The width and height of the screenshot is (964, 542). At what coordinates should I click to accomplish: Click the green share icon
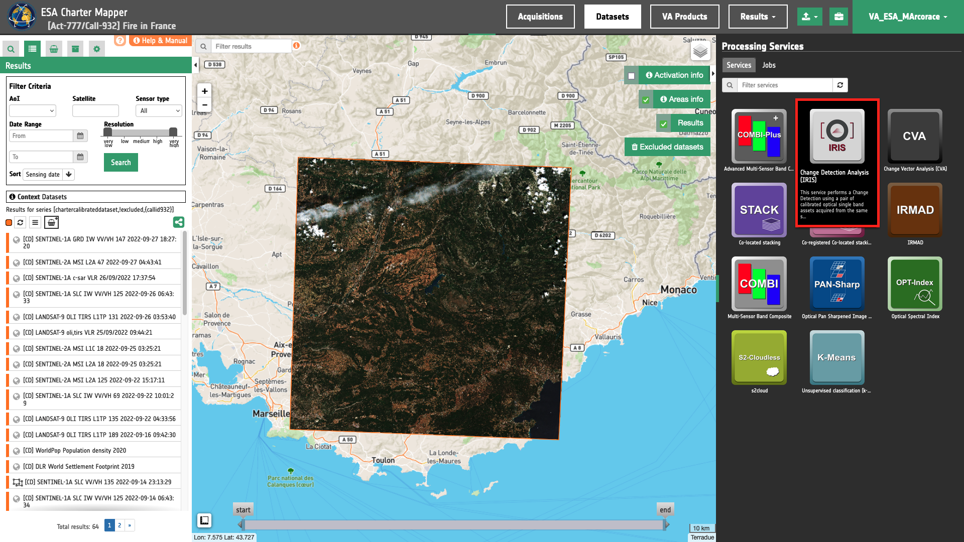tap(179, 222)
